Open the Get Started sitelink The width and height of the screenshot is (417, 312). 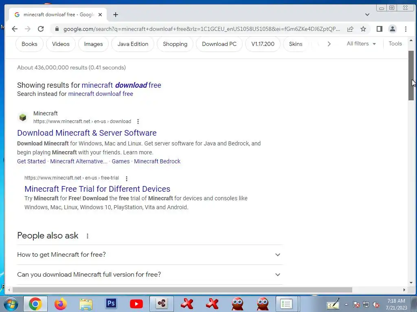(x=31, y=161)
